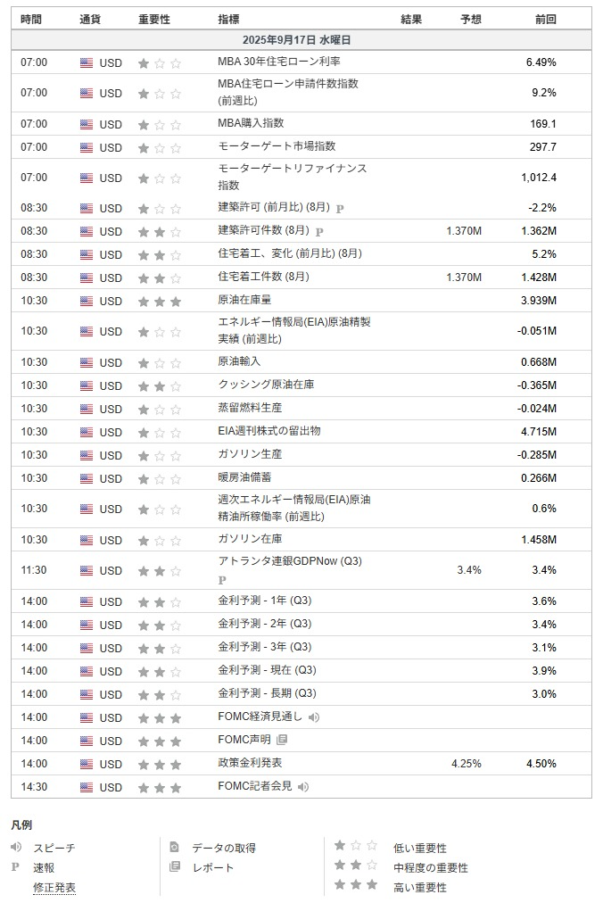Click the P icon next to 建築許可 (前月比)

coord(340,209)
